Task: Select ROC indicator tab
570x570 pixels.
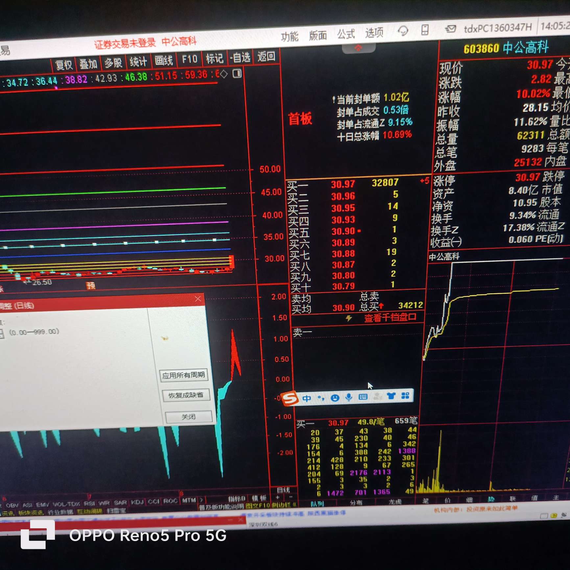Action: (x=171, y=501)
